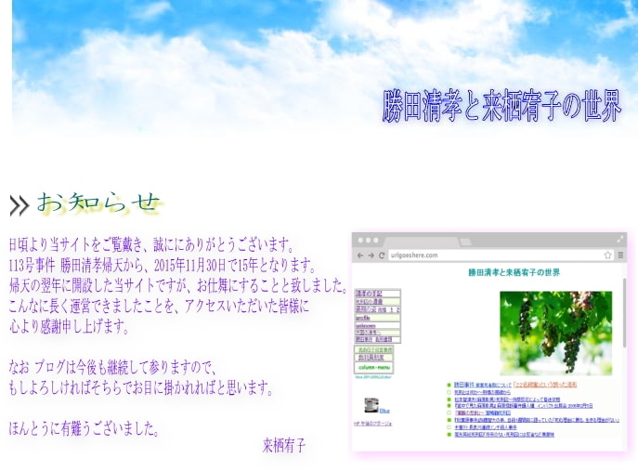Click the line starting こんなに長く運営
Screen dimensions: 638x471
click(159, 307)
